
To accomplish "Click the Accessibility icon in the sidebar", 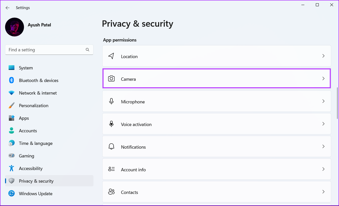I will coord(12,168).
